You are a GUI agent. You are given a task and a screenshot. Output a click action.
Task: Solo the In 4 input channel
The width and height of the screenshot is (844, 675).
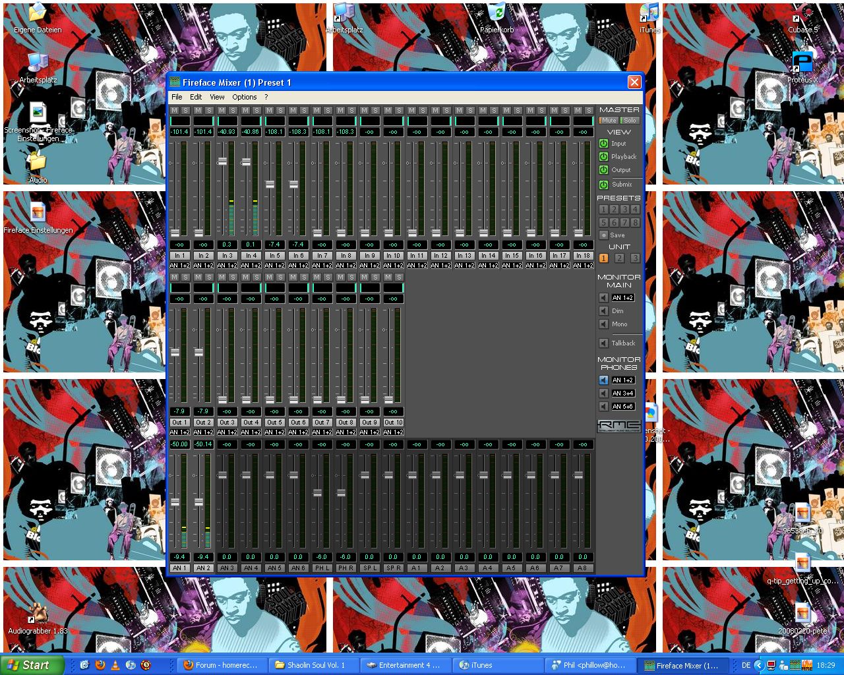256,111
